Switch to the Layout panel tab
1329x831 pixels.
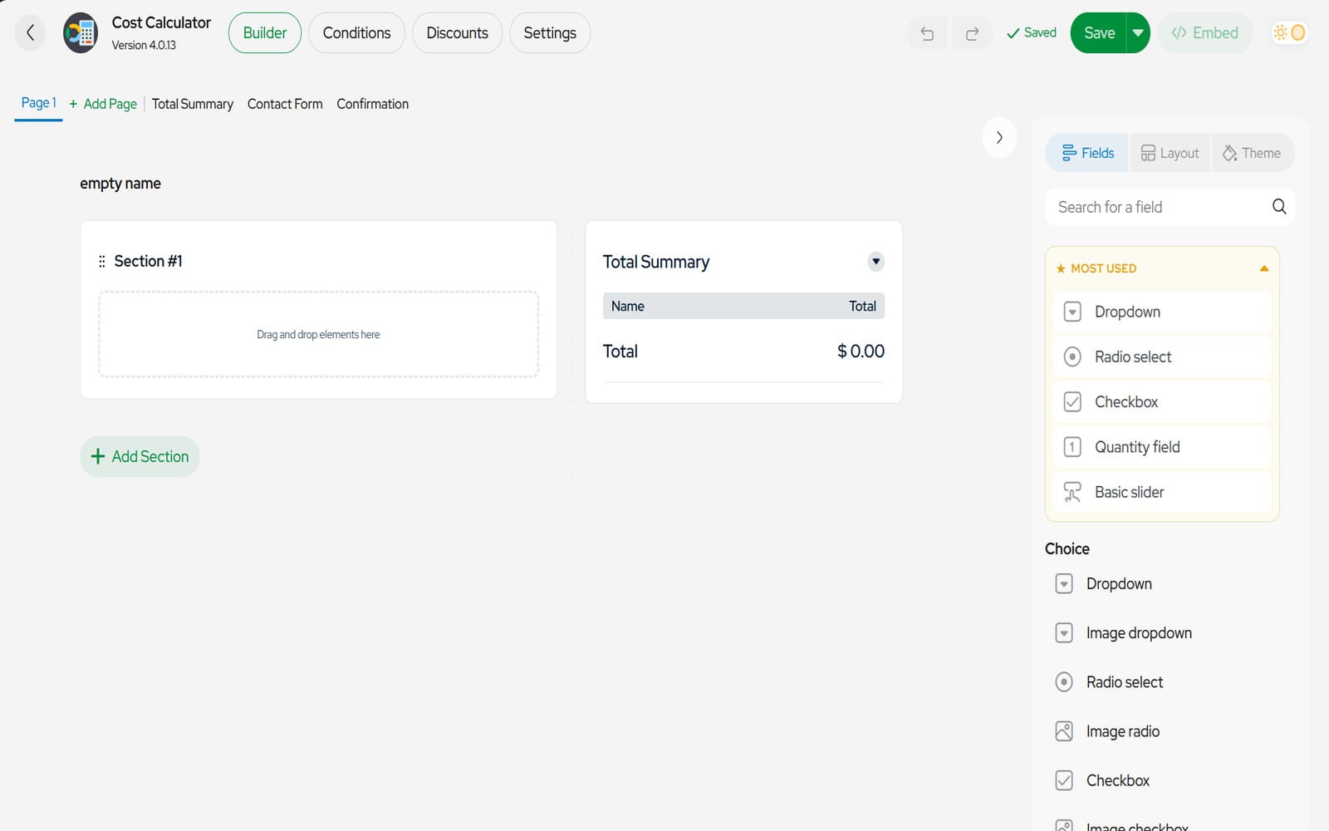(1170, 153)
